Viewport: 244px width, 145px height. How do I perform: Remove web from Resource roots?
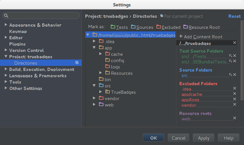pyautogui.click(x=234, y=118)
